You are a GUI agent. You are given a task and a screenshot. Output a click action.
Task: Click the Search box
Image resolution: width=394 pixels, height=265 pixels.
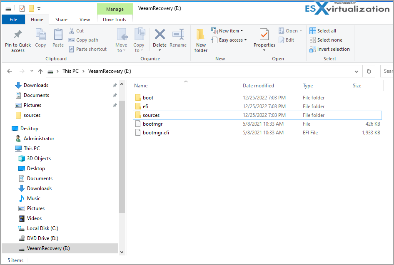click(387, 71)
